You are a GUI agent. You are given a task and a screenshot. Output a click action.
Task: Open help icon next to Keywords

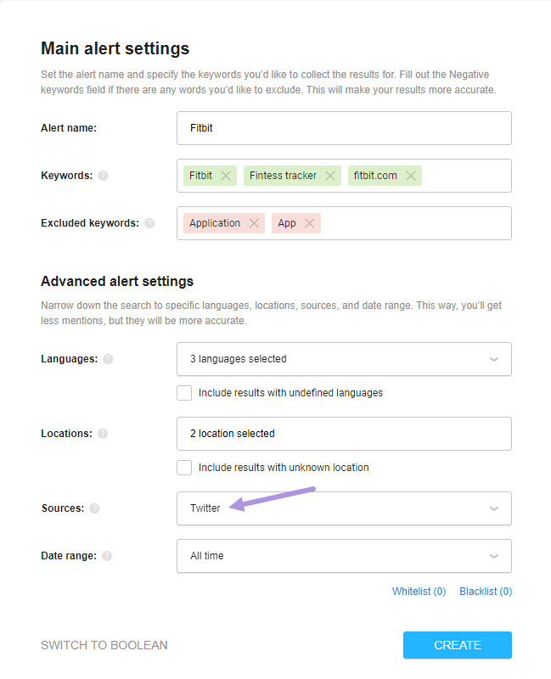click(103, 176)
